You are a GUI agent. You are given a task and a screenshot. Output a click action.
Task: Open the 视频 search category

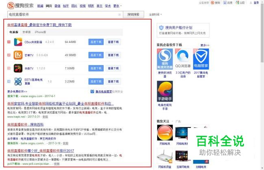click(83, 6)
